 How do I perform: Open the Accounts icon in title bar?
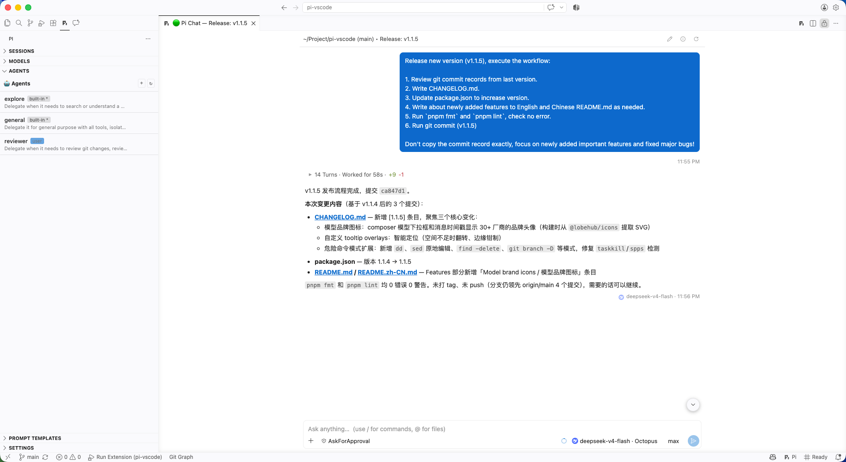(x=824, y=7)
